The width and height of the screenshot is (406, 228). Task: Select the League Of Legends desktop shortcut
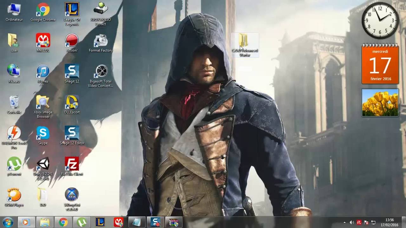[72, 15]
